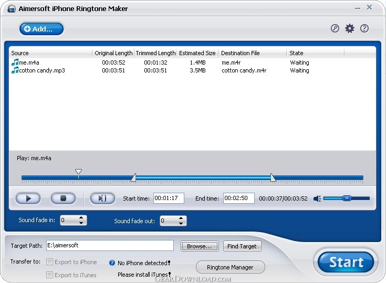The image size is (386, 283).
Task: Click destination file cotton candy.m4r
Action: (244, 70)
